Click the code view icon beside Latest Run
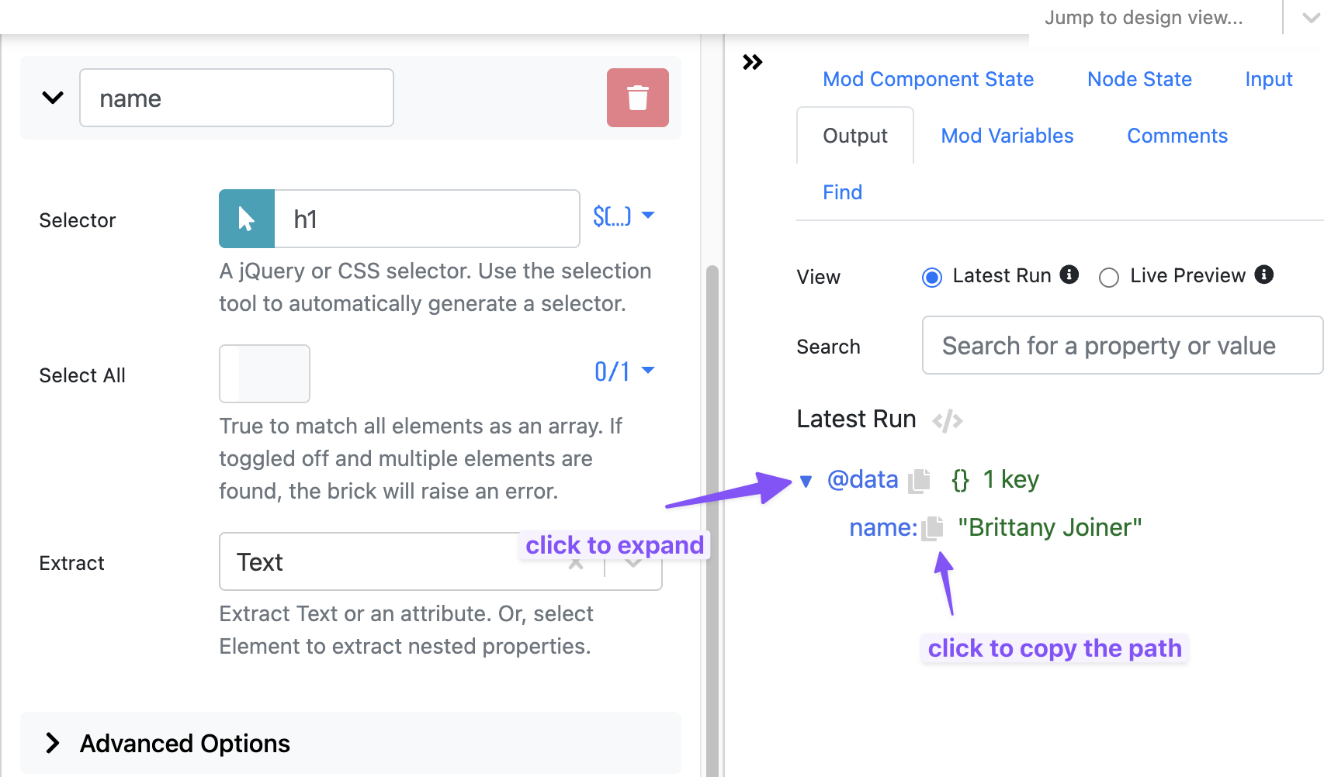Screen dimensions: 1324x777 [948, 420]
